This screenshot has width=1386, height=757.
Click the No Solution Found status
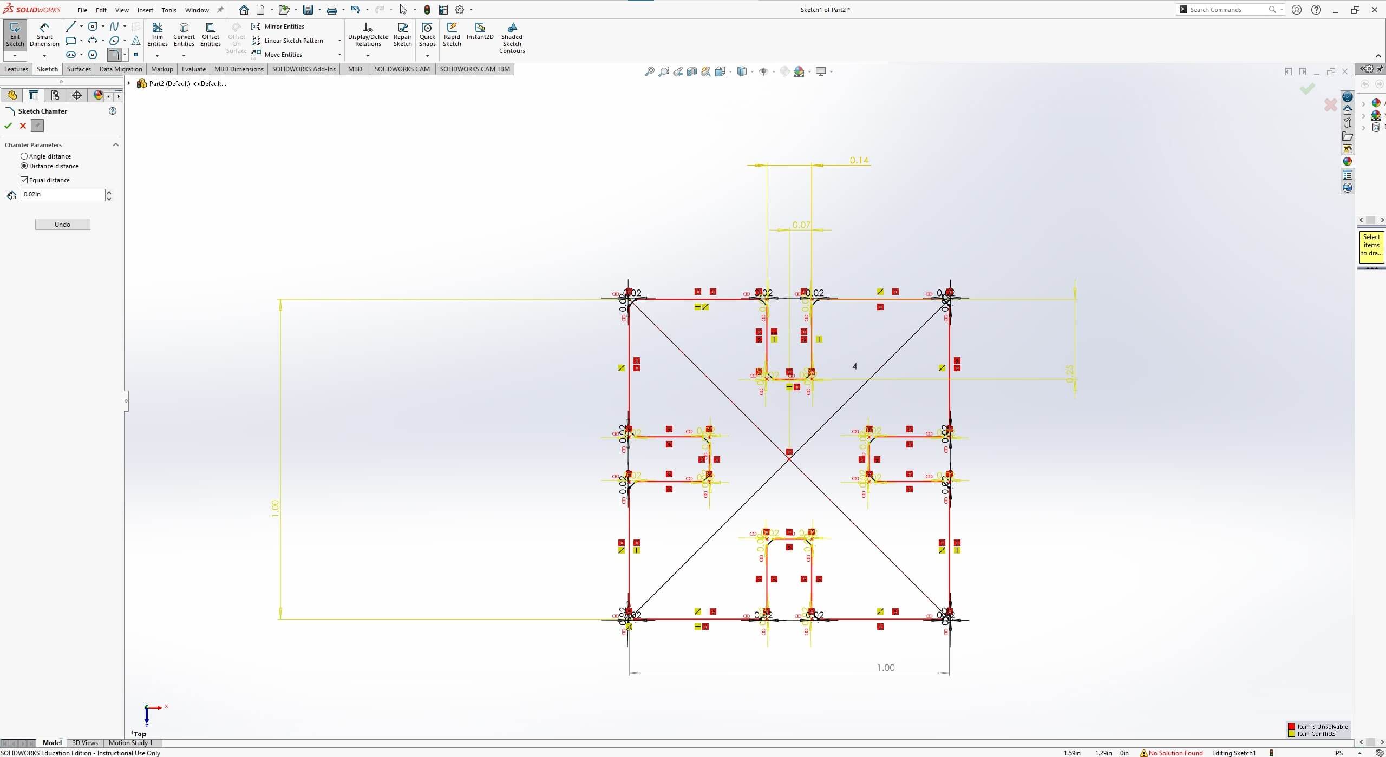pos(1172,753)
